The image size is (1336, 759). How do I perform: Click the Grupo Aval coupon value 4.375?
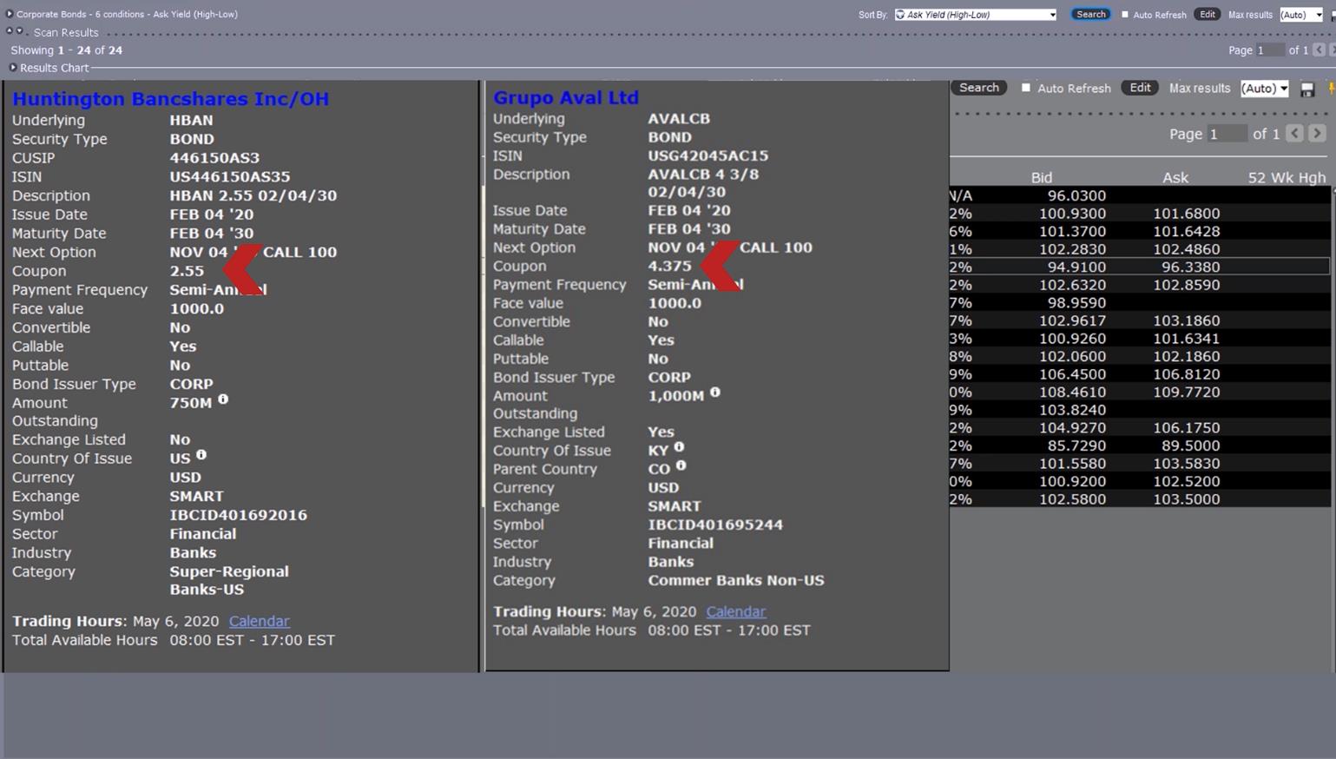(669, 266)
